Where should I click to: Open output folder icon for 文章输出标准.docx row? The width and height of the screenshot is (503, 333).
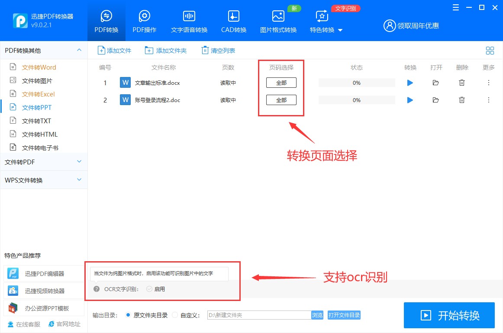tap(435, 83)
